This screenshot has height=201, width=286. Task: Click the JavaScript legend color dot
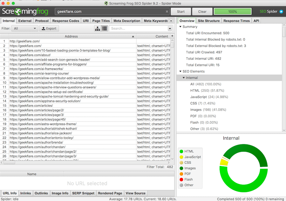[x=181, y=157]
